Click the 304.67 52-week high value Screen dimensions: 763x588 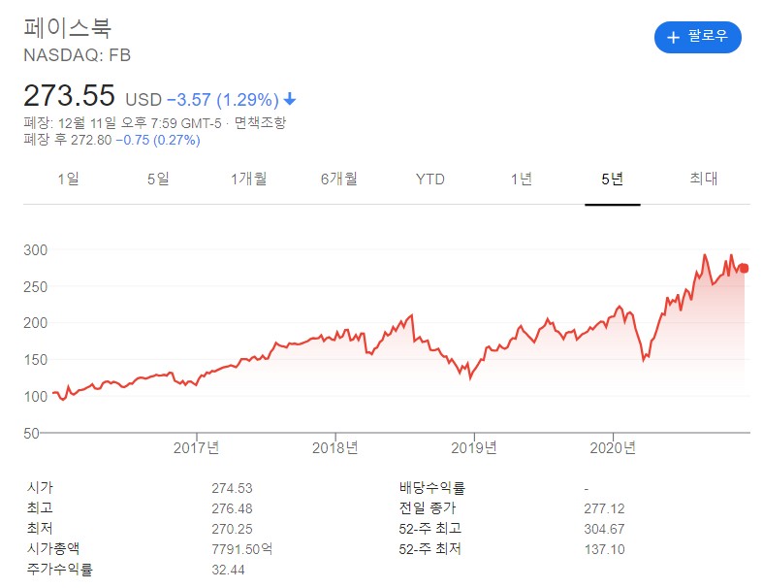click(604, 529)
